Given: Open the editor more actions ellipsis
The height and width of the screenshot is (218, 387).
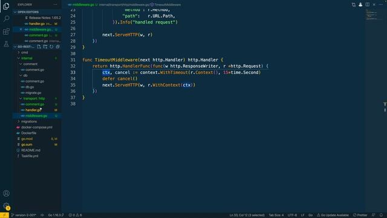Looking at the screenshot, I should coord(381,5).
